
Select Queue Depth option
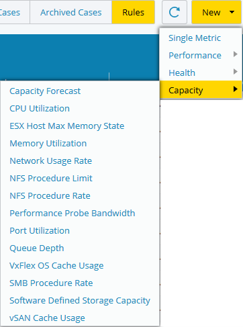coord(37,248)
